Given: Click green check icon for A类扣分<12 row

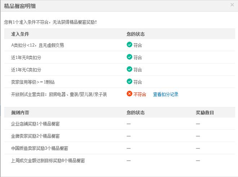Looking at the screenshot, I should [x=129, y=44].
